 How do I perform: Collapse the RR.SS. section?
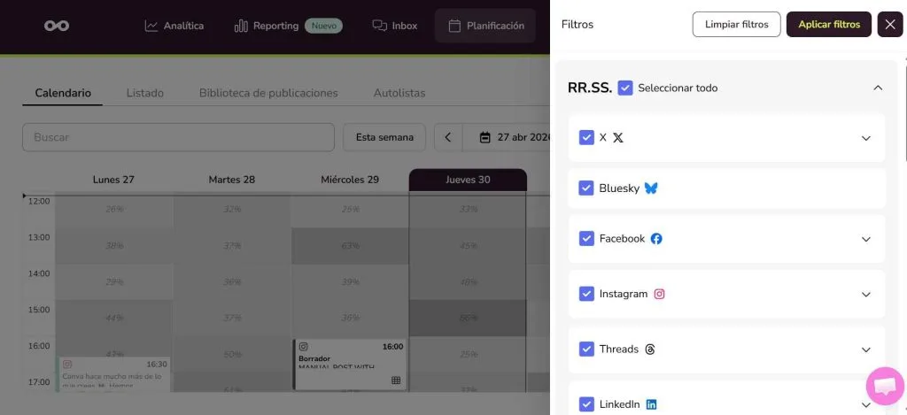click(x=878, y=88)
